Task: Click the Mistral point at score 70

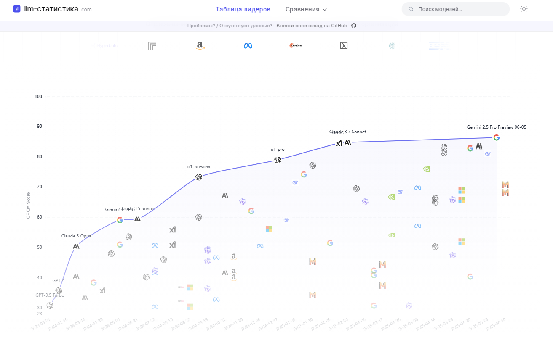Action: click(x=505, y=184)
